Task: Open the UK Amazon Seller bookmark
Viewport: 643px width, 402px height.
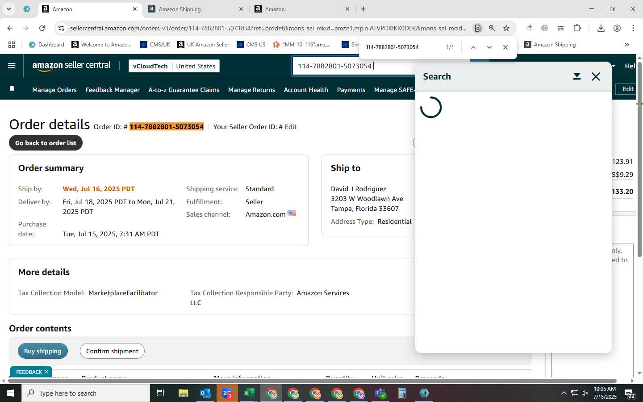Action: (x=203, y=45)
